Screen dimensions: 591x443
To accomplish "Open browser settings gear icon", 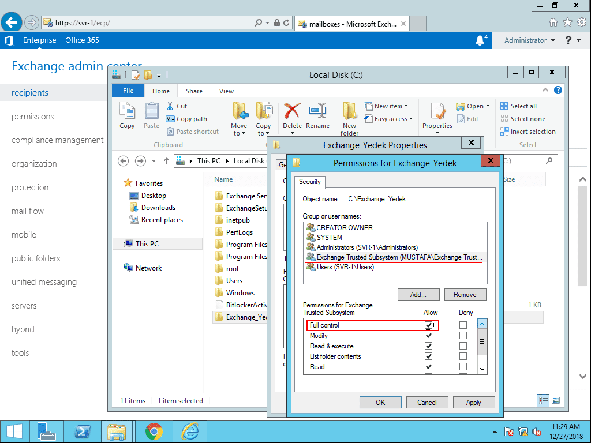I will (x=582, y=22).
